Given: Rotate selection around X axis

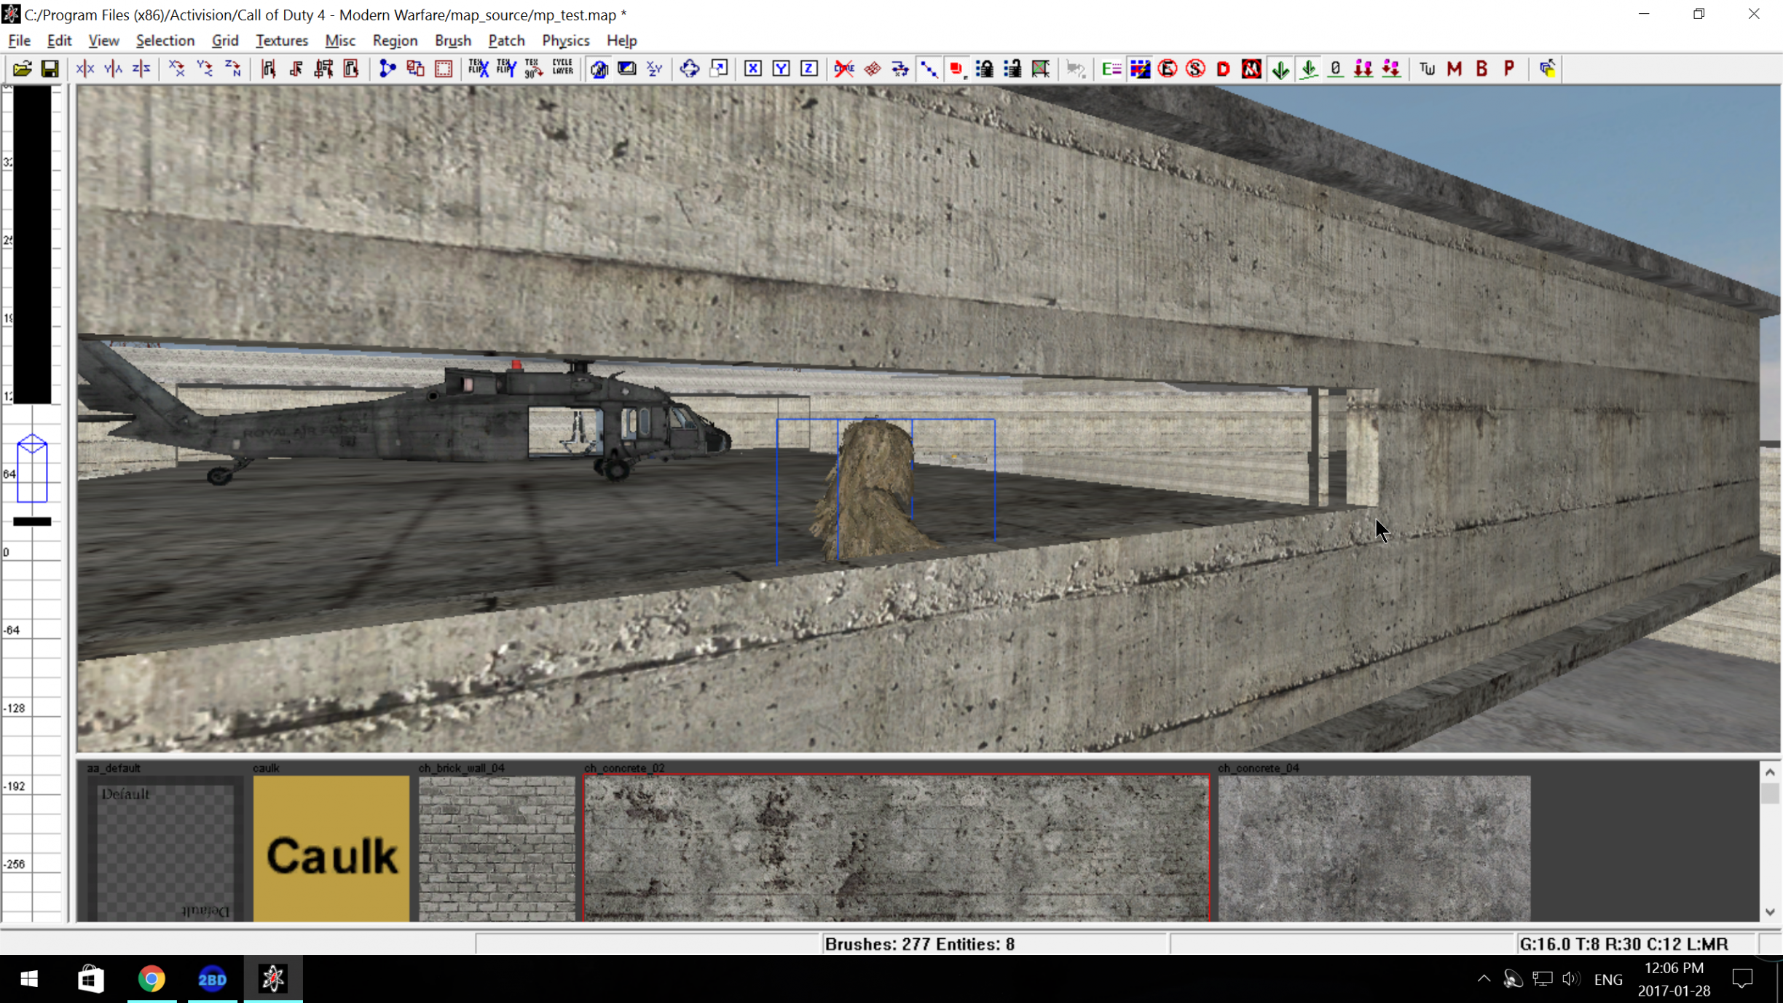Looking at the screenshot, I should tap(177, 68).
